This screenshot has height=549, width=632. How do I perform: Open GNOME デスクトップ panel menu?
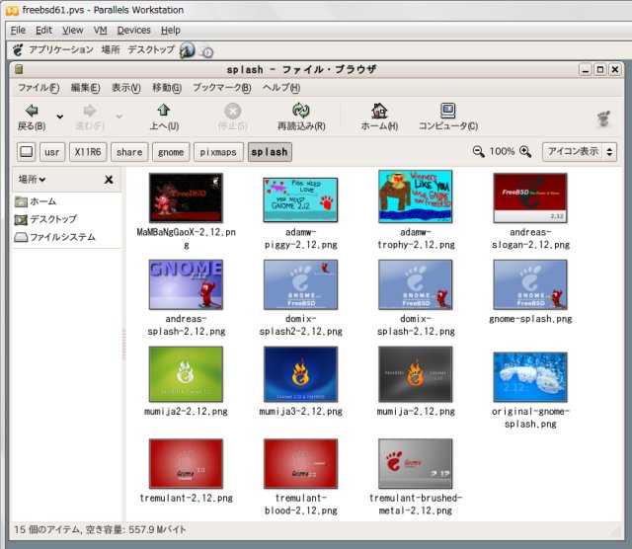(151, 49)
